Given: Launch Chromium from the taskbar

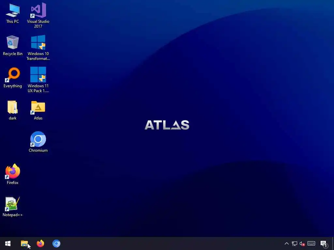Looking at the screenshot, I should pos(56,243).
